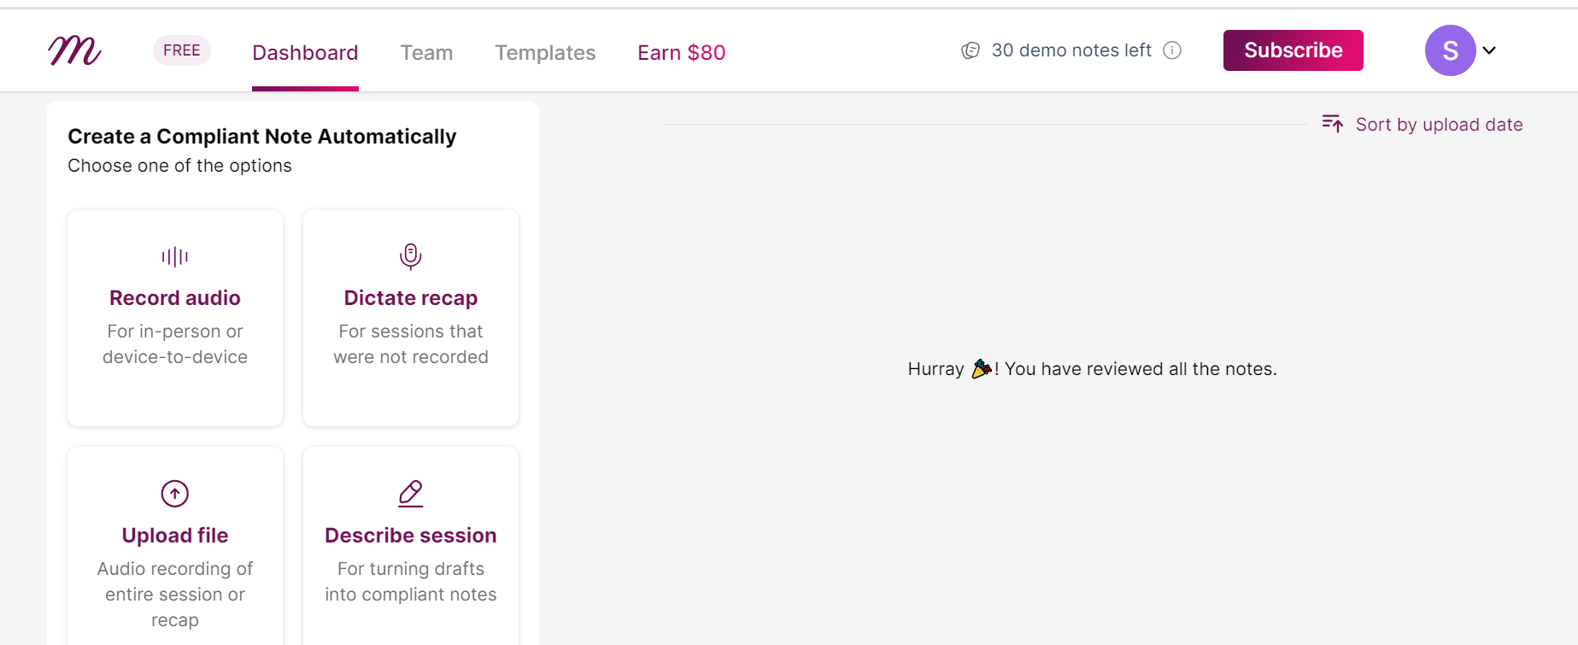Click the Subscribe button
1578x645 pixels.
[1293, 50]
